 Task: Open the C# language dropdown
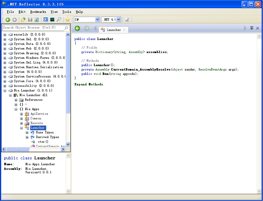(x=98, y=20)
